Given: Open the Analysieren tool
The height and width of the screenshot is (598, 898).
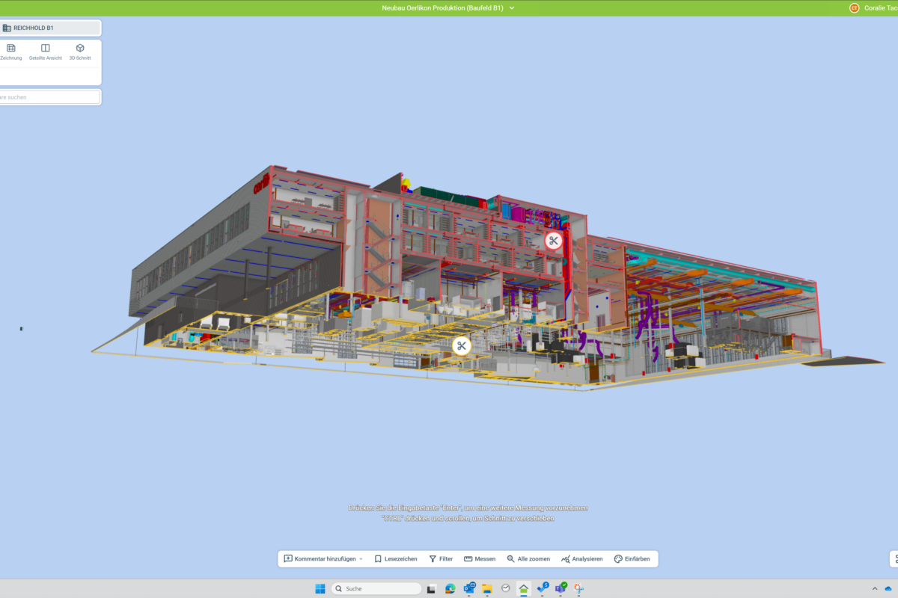Looking at the screenshot, I should point(581,559).
